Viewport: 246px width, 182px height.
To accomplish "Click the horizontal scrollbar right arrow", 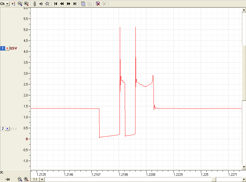I will (x=244, y=179).
